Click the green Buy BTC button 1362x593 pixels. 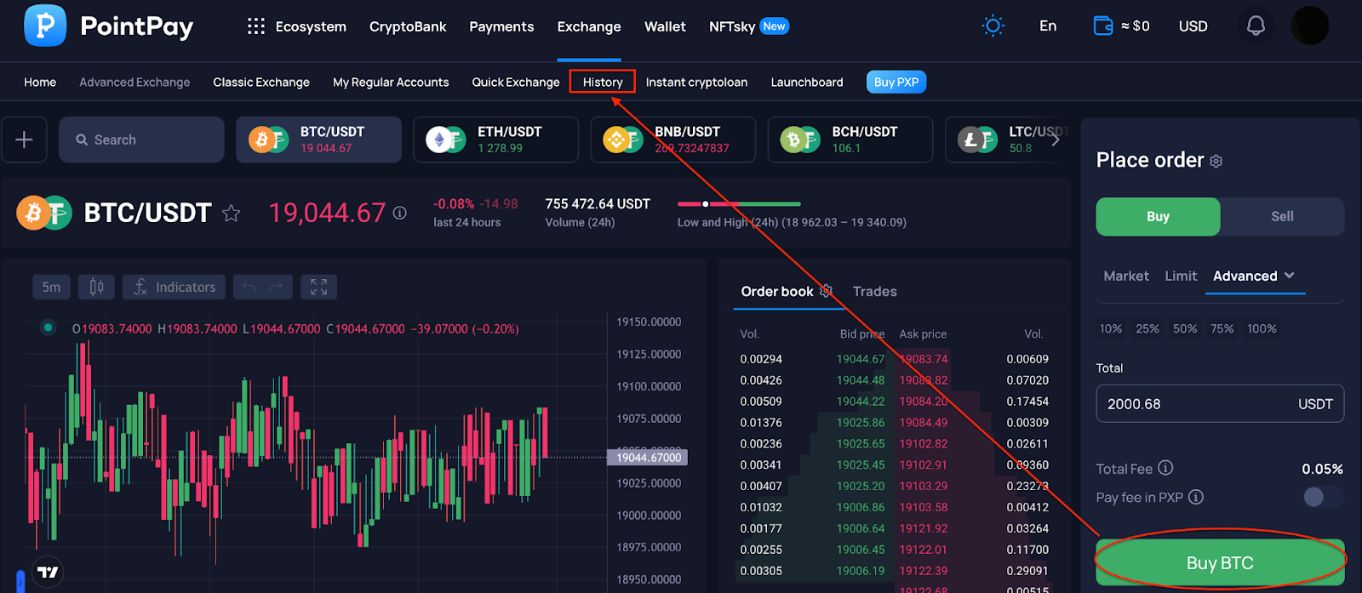(1220, 562)
